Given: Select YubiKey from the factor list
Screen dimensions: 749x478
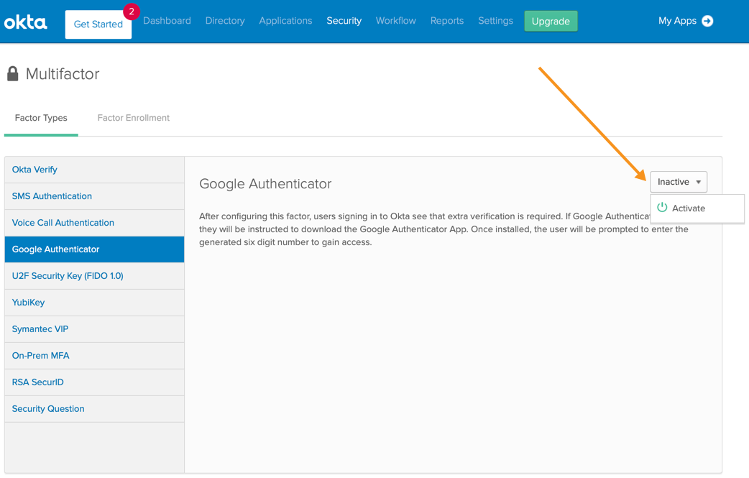Looking at the screenshot, I should [28, 303].
